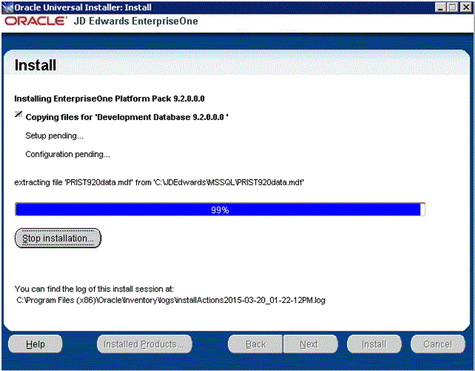Click the installer window title icon

click(x=8, y=8)
